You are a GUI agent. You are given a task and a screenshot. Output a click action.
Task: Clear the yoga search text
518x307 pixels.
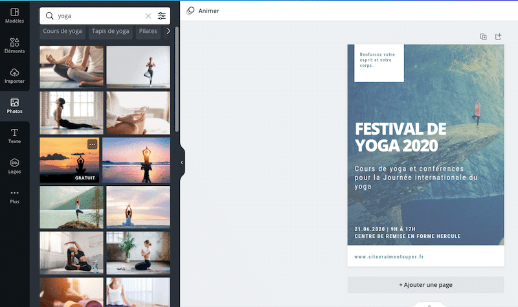click(148, 16)
